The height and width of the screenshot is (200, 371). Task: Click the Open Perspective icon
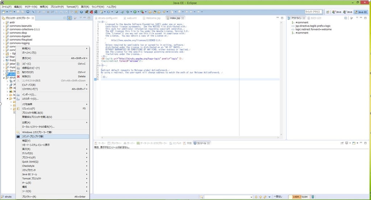328,12
